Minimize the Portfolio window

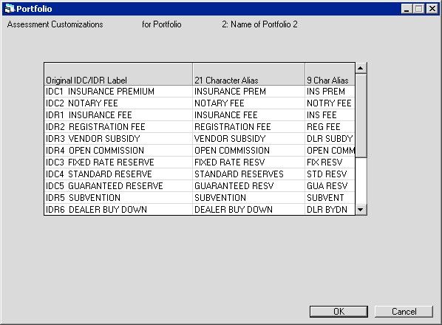(x=407, y=9)
